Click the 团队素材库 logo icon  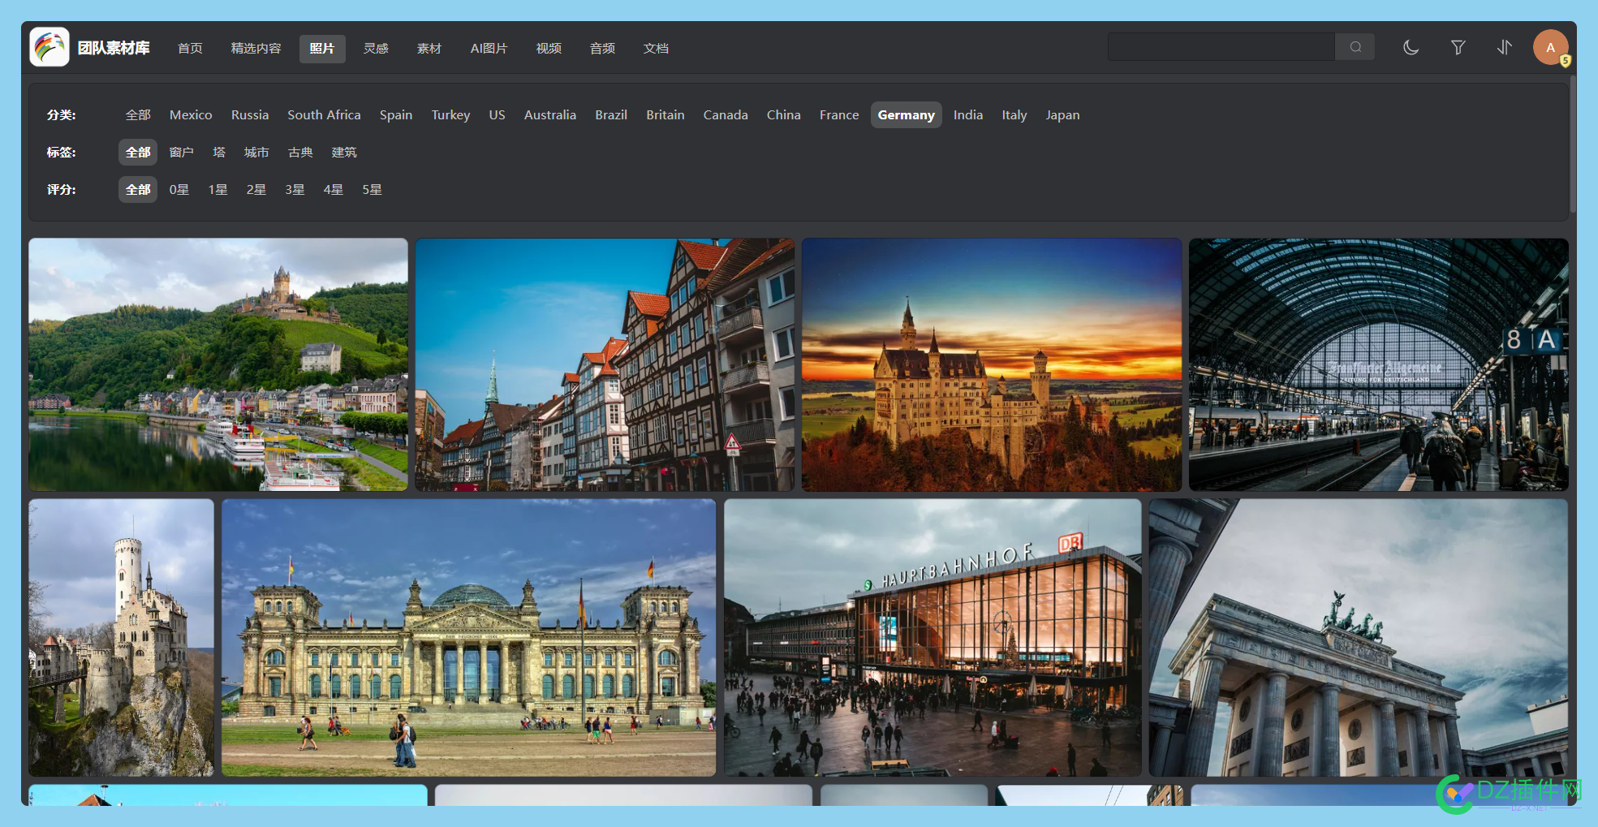pyautogui.click(x=50, y=47)
